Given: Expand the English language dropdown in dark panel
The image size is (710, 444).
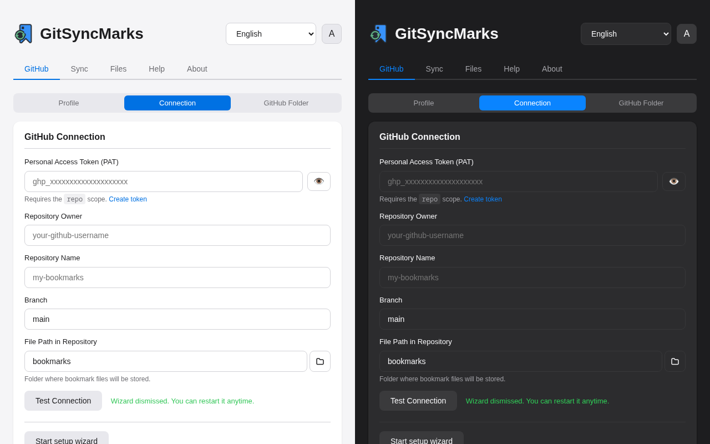Looking at the screenshot, I should click(x=626, y=34).
